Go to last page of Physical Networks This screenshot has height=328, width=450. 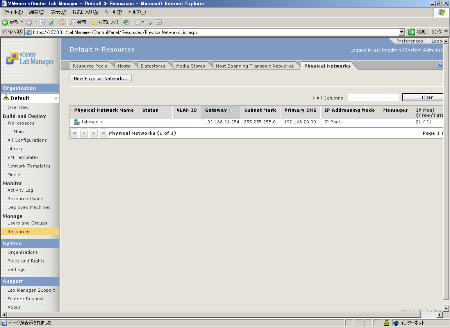[103, 133]
